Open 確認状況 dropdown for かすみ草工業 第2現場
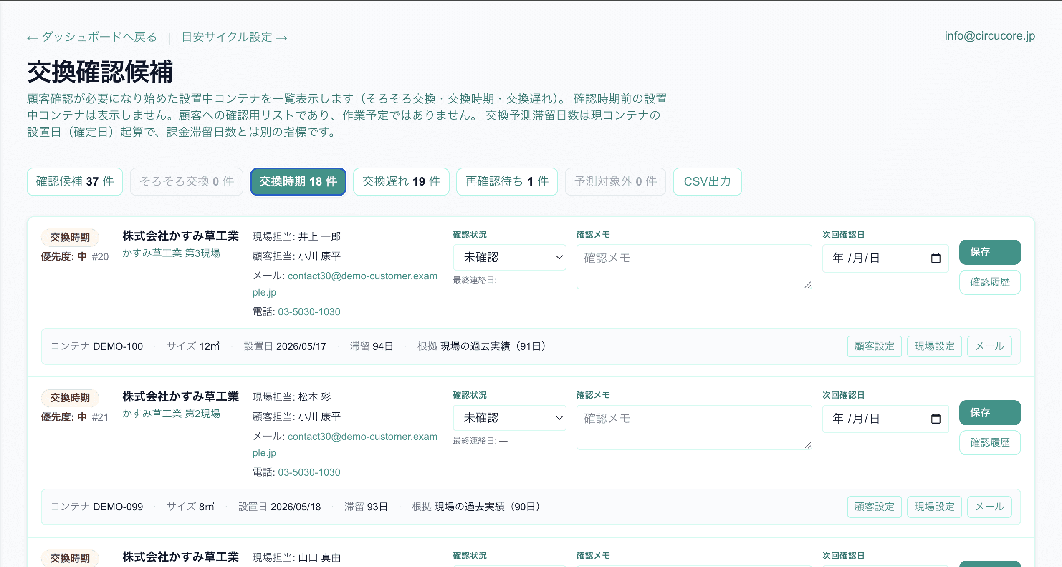The width and height of the screenshot is (1062, 567). (509, 418)
